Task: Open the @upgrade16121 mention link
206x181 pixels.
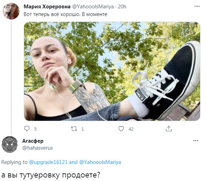Action: (48, 162)
